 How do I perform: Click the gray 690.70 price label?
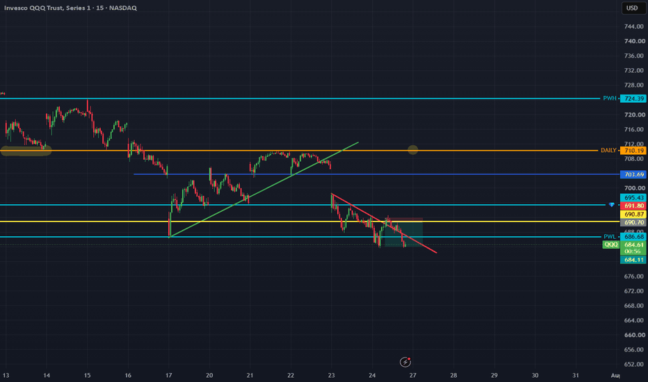tap(633, 222)
